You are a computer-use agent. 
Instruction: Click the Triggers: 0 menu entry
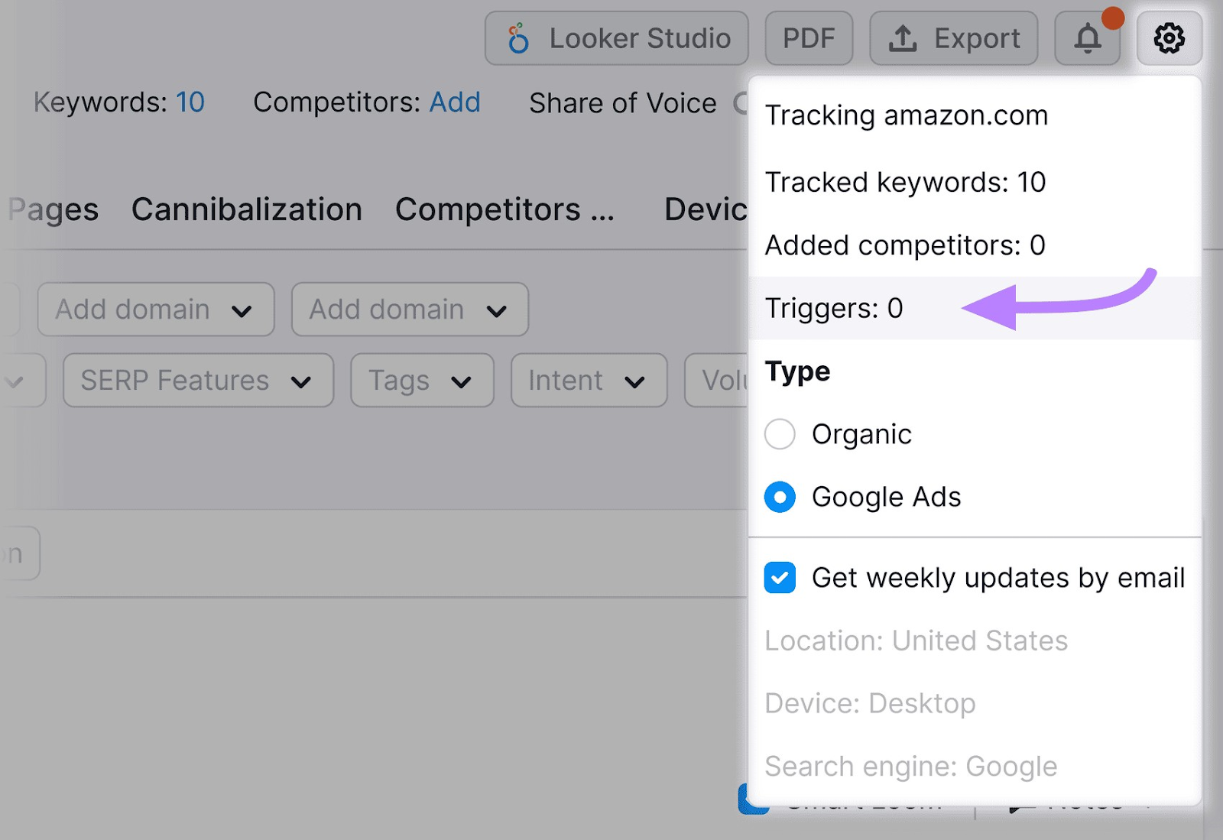tap(834, 309)
